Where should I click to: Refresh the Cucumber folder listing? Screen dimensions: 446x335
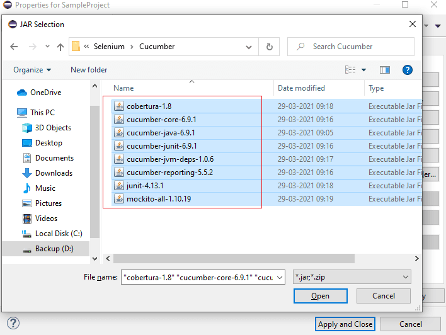click(x=270, y=47)
